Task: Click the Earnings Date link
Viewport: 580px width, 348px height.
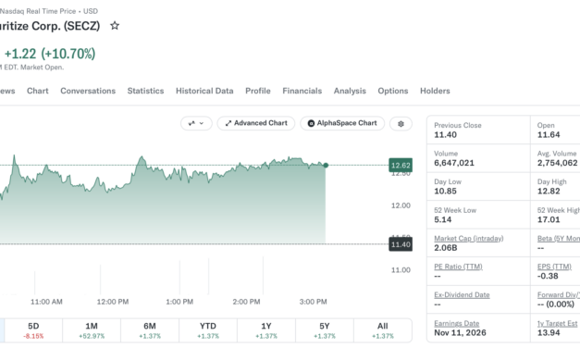Action: (x=456, y=323)
